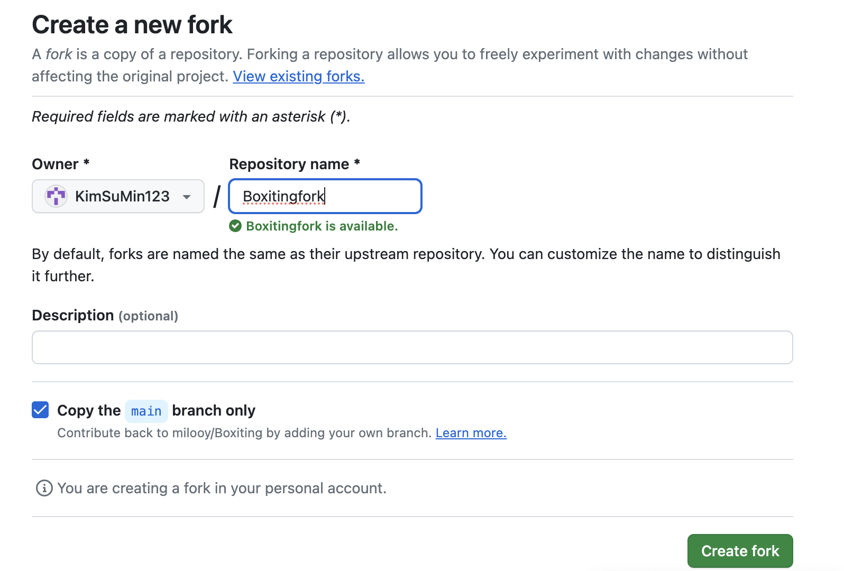This screenshot has height=571, width=844.
Task: Open the Owner dropdown KimSuMin123
Action: tap(118, 196)
